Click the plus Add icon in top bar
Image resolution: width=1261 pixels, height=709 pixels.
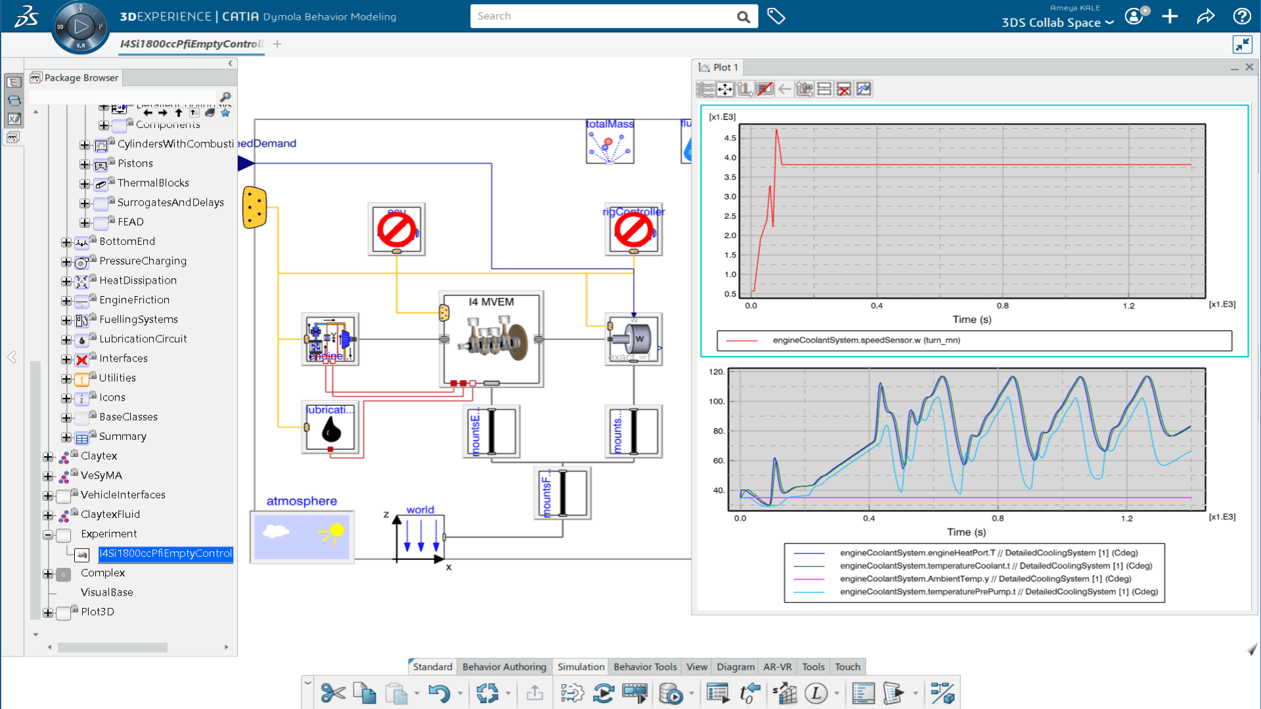1170,16
